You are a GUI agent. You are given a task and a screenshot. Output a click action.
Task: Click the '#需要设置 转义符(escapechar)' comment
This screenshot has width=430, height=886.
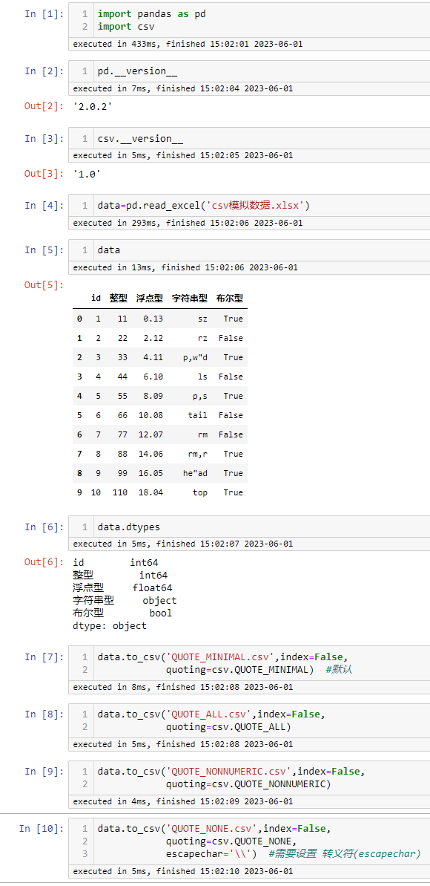click(344, 853)
